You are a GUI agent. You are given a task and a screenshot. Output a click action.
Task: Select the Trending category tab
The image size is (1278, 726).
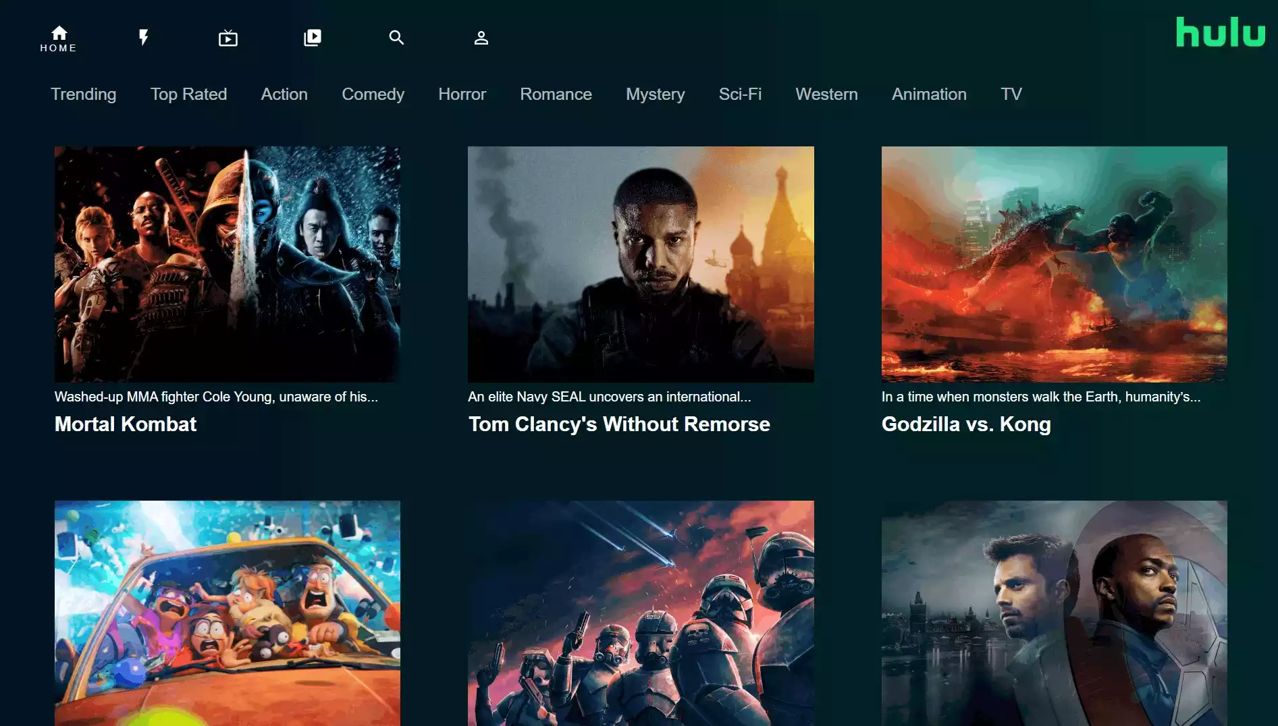point(83,94)
